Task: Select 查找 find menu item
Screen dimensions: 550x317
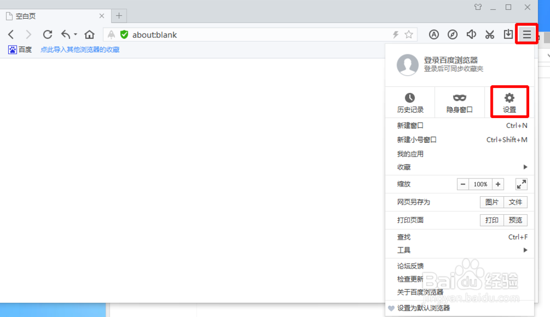Action: [x=459, y=237]
